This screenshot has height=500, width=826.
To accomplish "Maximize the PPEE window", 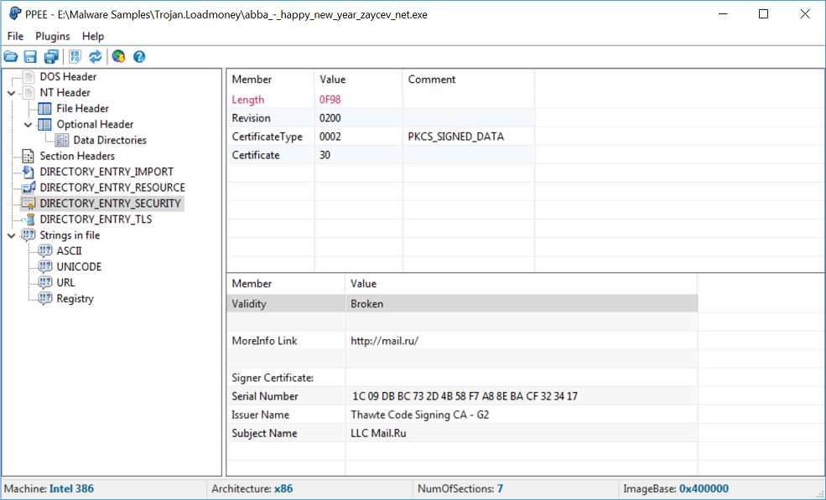I will tap(763, 14).
